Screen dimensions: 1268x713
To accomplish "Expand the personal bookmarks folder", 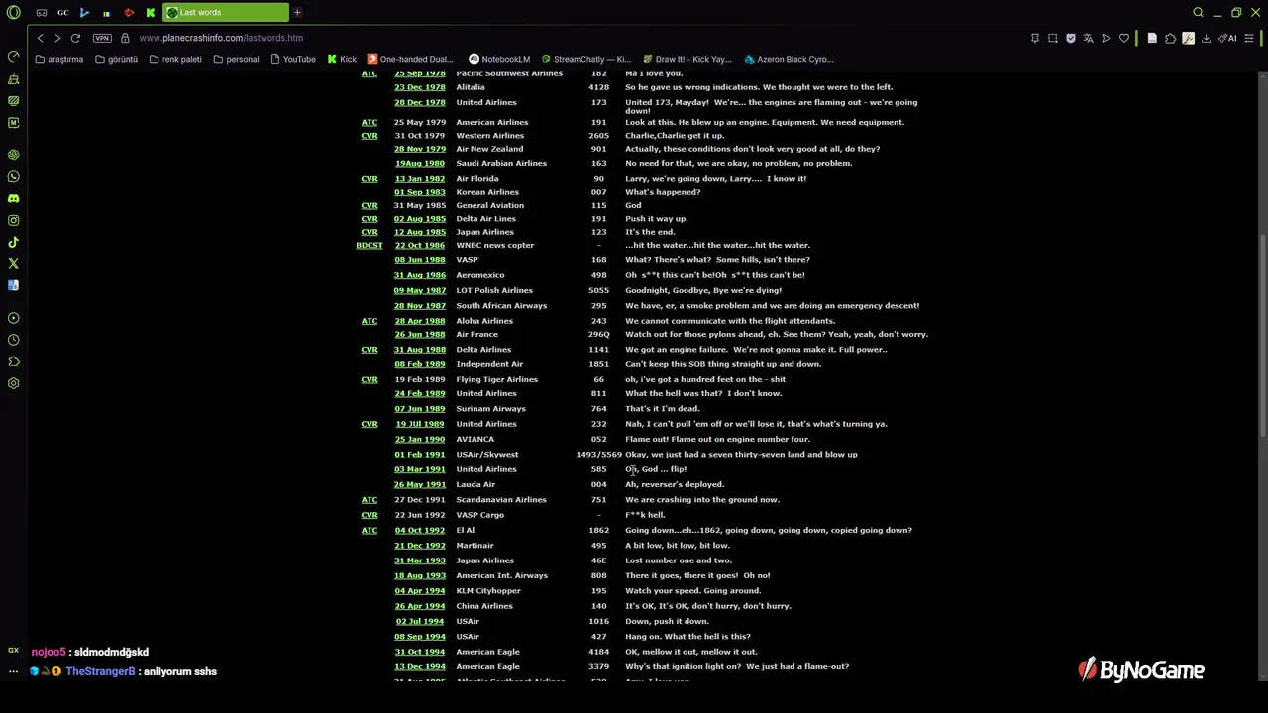I will tap(236, 59).
